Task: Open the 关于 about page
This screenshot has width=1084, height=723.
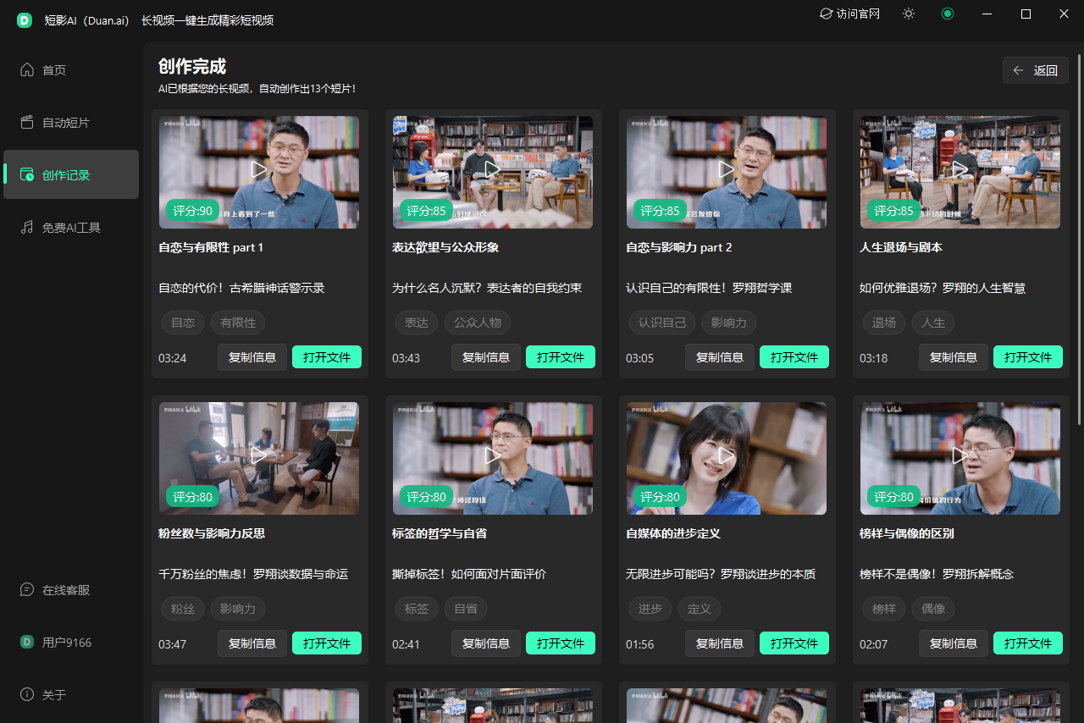Action: pyautogui.click(x=71, y=694)
